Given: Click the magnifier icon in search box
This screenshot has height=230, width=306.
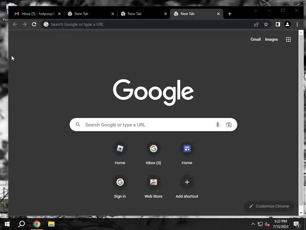Looking at the screenshot, I should pyautogui.click(x=78, y=125).
